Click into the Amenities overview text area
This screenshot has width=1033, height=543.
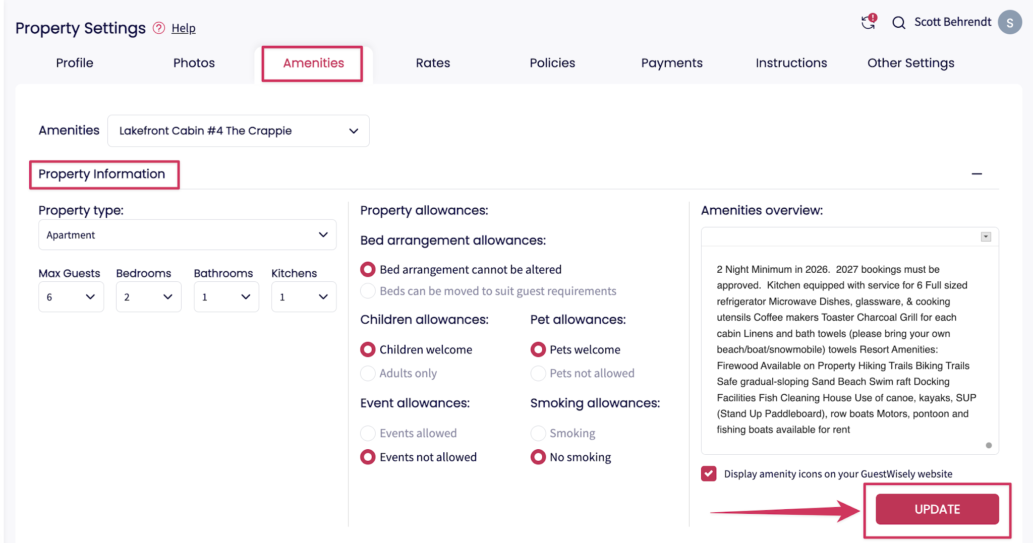point(849,350)
